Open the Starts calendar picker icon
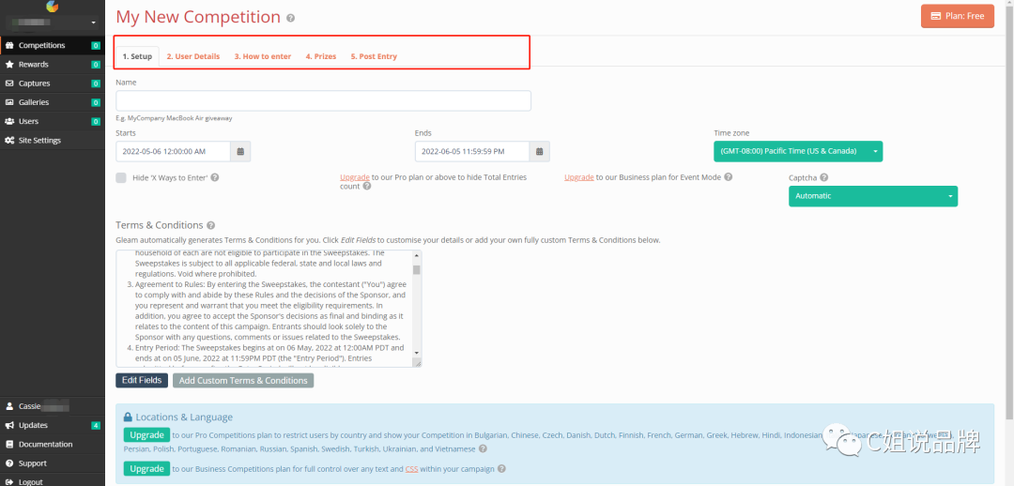 click(x=240, y=151)
